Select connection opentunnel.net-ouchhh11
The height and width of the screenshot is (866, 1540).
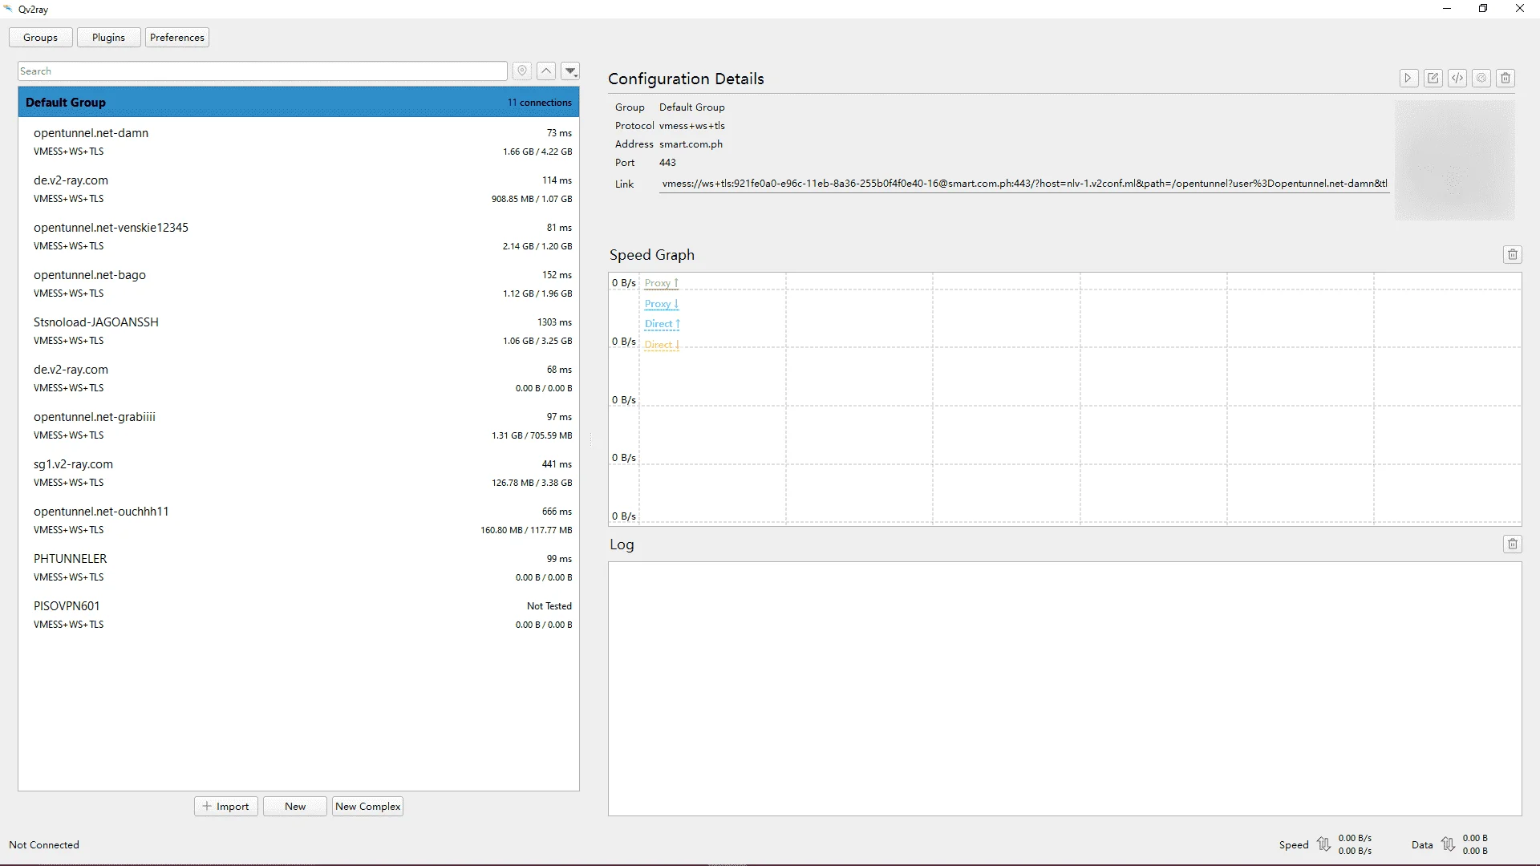298,520
